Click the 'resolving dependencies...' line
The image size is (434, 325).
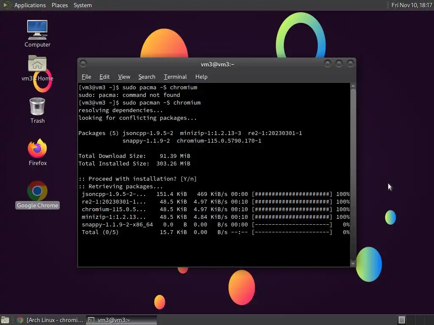click(x=120, y=110)
